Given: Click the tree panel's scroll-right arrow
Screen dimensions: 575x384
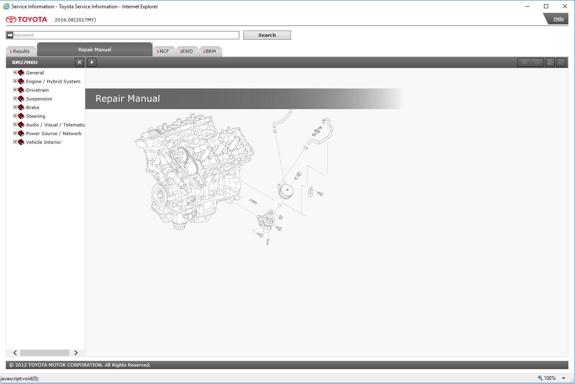Looking at the screenshot, I should (x=76, y=353).
